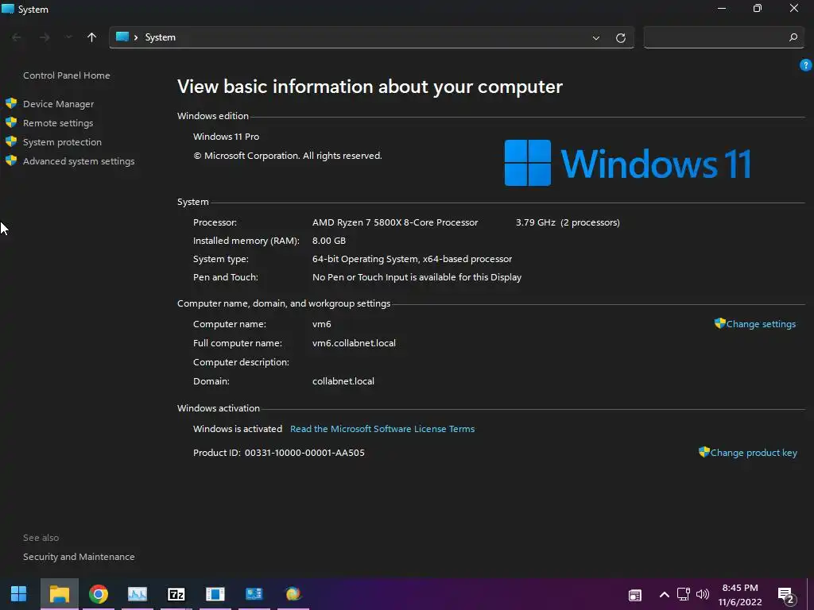This screenshot has width=814, height=610.
Task: Open notification center with 2 notifications
Action: click(x=786, y=595)
